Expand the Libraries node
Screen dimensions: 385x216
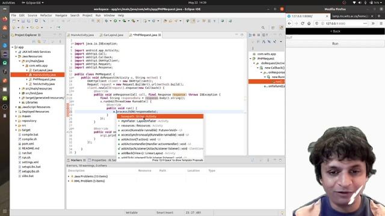pos(20,103)
